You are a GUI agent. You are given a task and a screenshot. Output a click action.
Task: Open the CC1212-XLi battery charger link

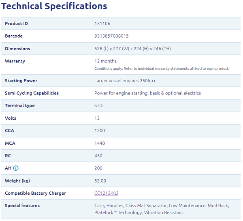(106, 193)
